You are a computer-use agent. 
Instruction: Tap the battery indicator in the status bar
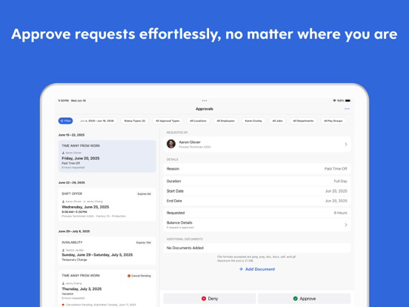pos(348,101)
